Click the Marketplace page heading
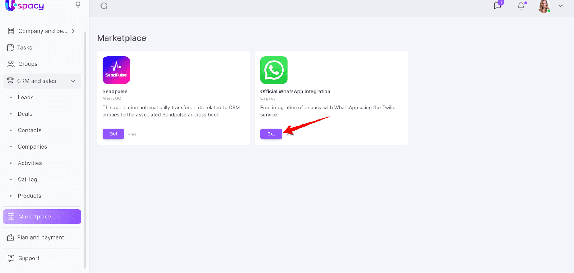The width and height of the screenshot is (574, 273). [122, 38]
